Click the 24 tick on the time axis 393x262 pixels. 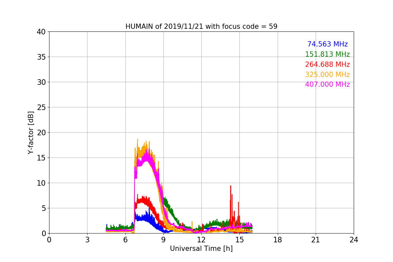(x=354, y=239)
